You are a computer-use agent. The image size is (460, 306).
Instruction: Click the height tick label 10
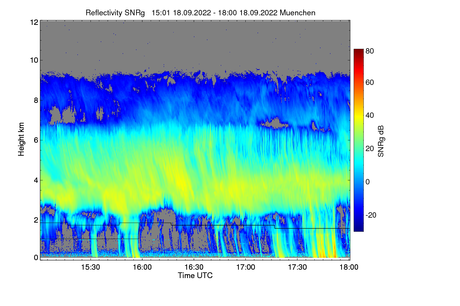tap(34, 60)
